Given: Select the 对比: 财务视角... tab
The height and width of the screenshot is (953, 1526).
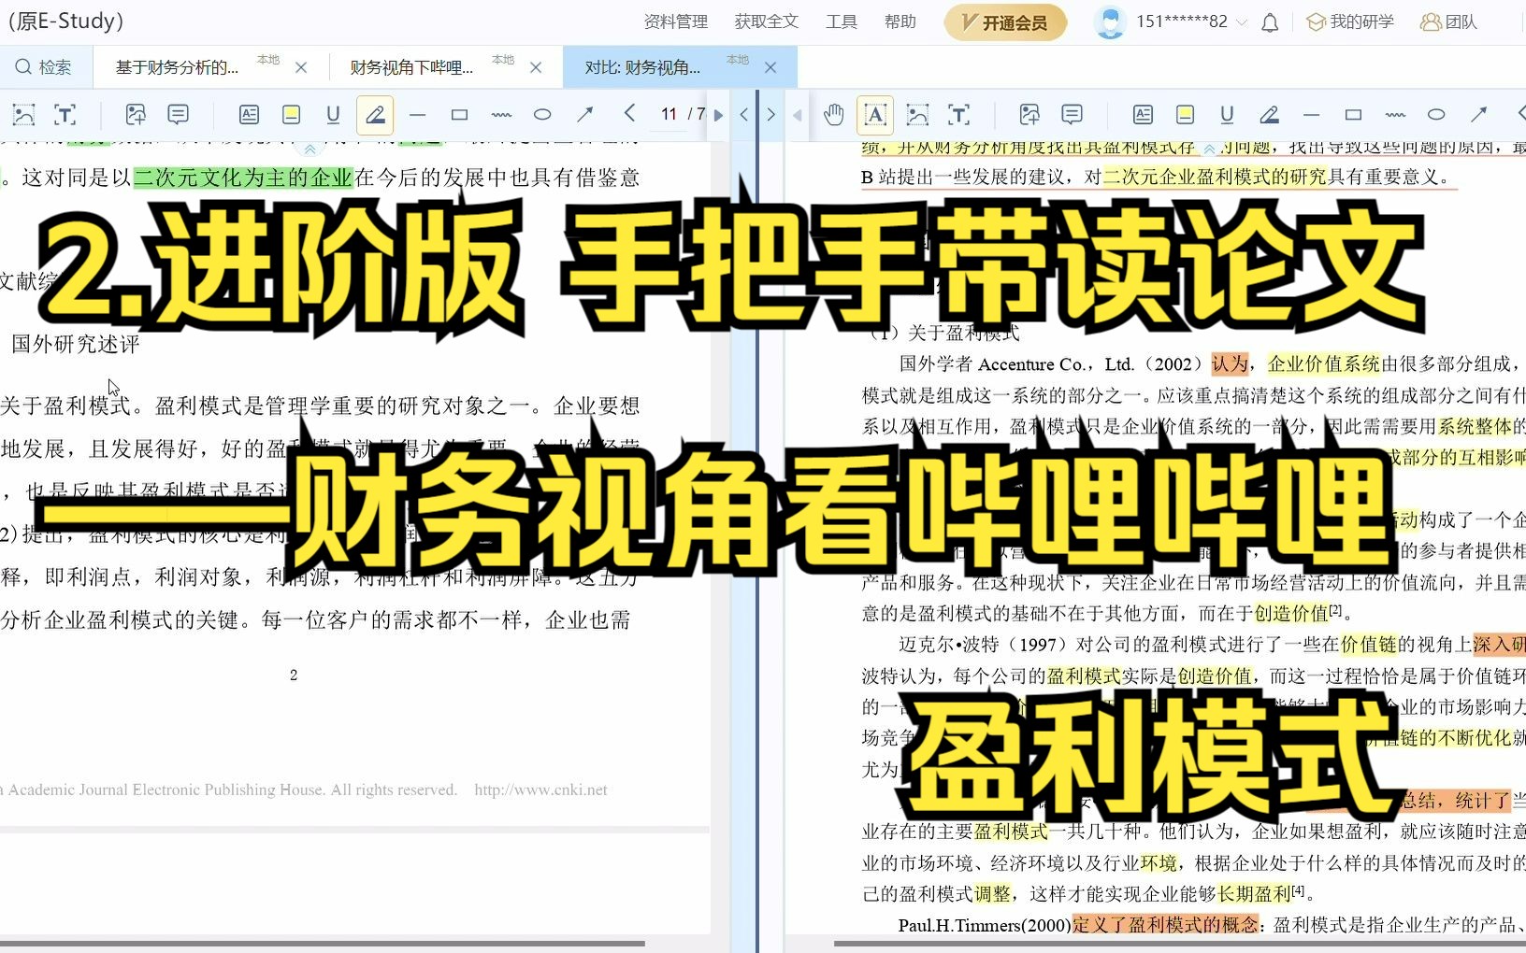Looking at the screenshot, I should pos(642,67).
